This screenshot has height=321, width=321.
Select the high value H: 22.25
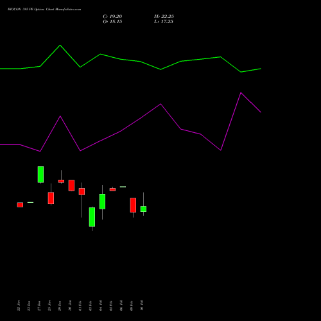point(164,17)
